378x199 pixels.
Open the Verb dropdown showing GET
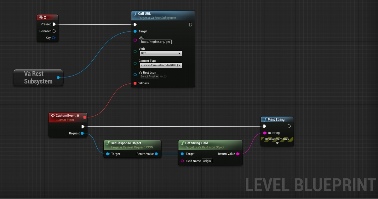pyautogui.click(x=161, y=53)
